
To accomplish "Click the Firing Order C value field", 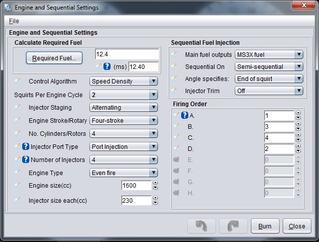I will [x=279, y=138].
